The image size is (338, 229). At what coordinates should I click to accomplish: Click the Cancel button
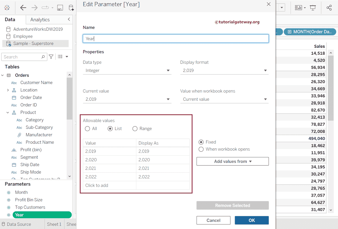[x=213, y=220]
